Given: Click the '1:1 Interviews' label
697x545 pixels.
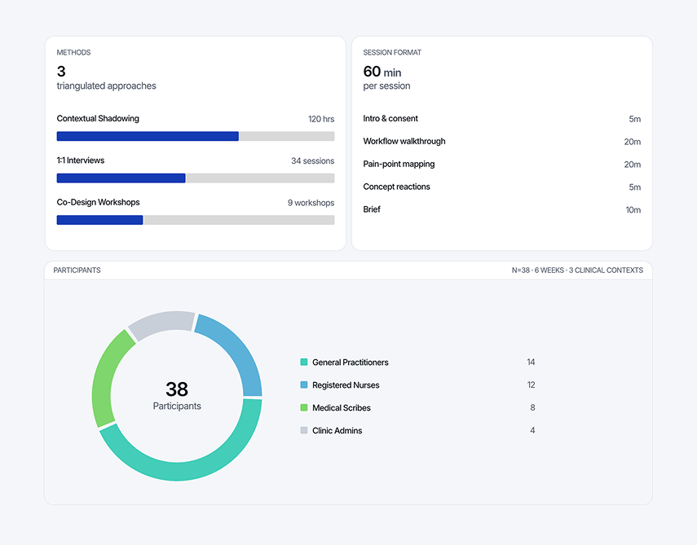Looking at the screenshot, I should pyautogui.click(x=81, y=160).
